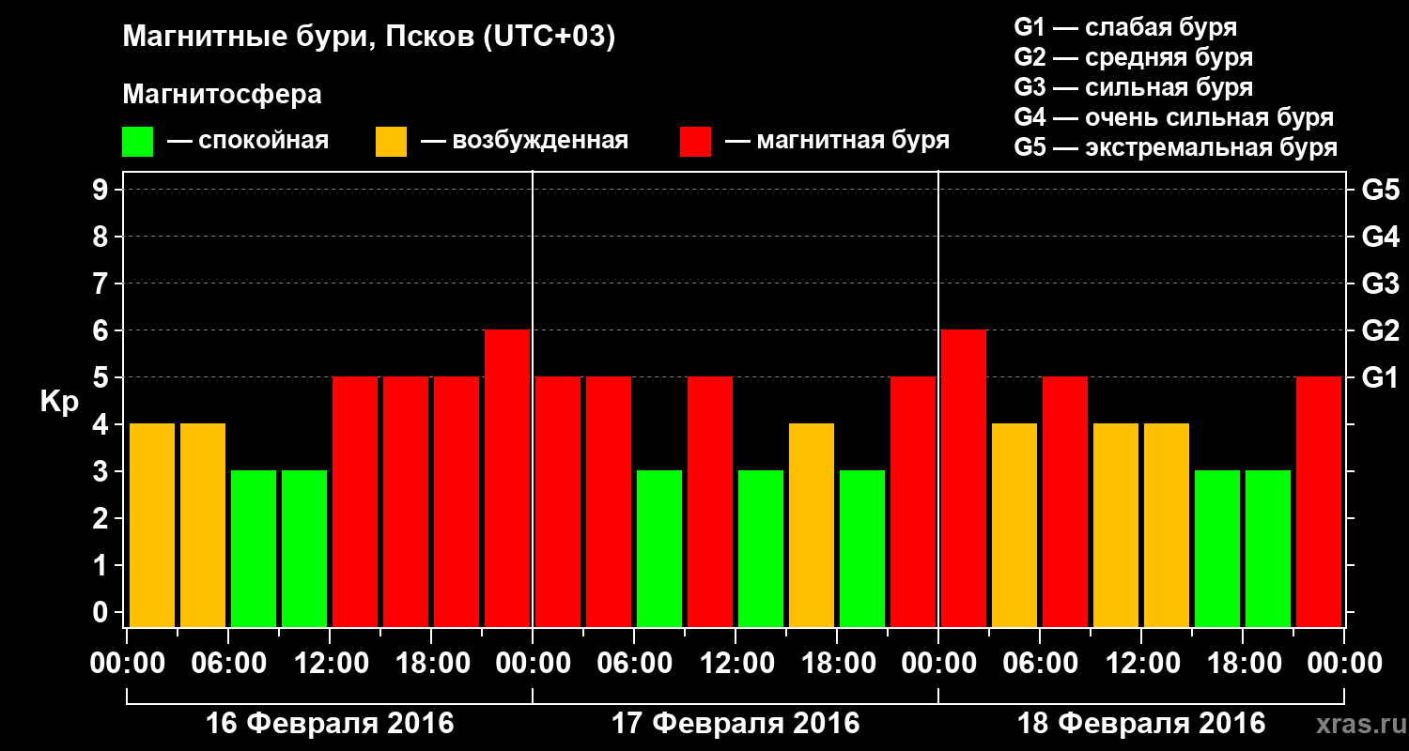1409x751 pixels.
Task: Click the red 16 Февраля bar starting at 18:00
Action: tap(457, 501)
